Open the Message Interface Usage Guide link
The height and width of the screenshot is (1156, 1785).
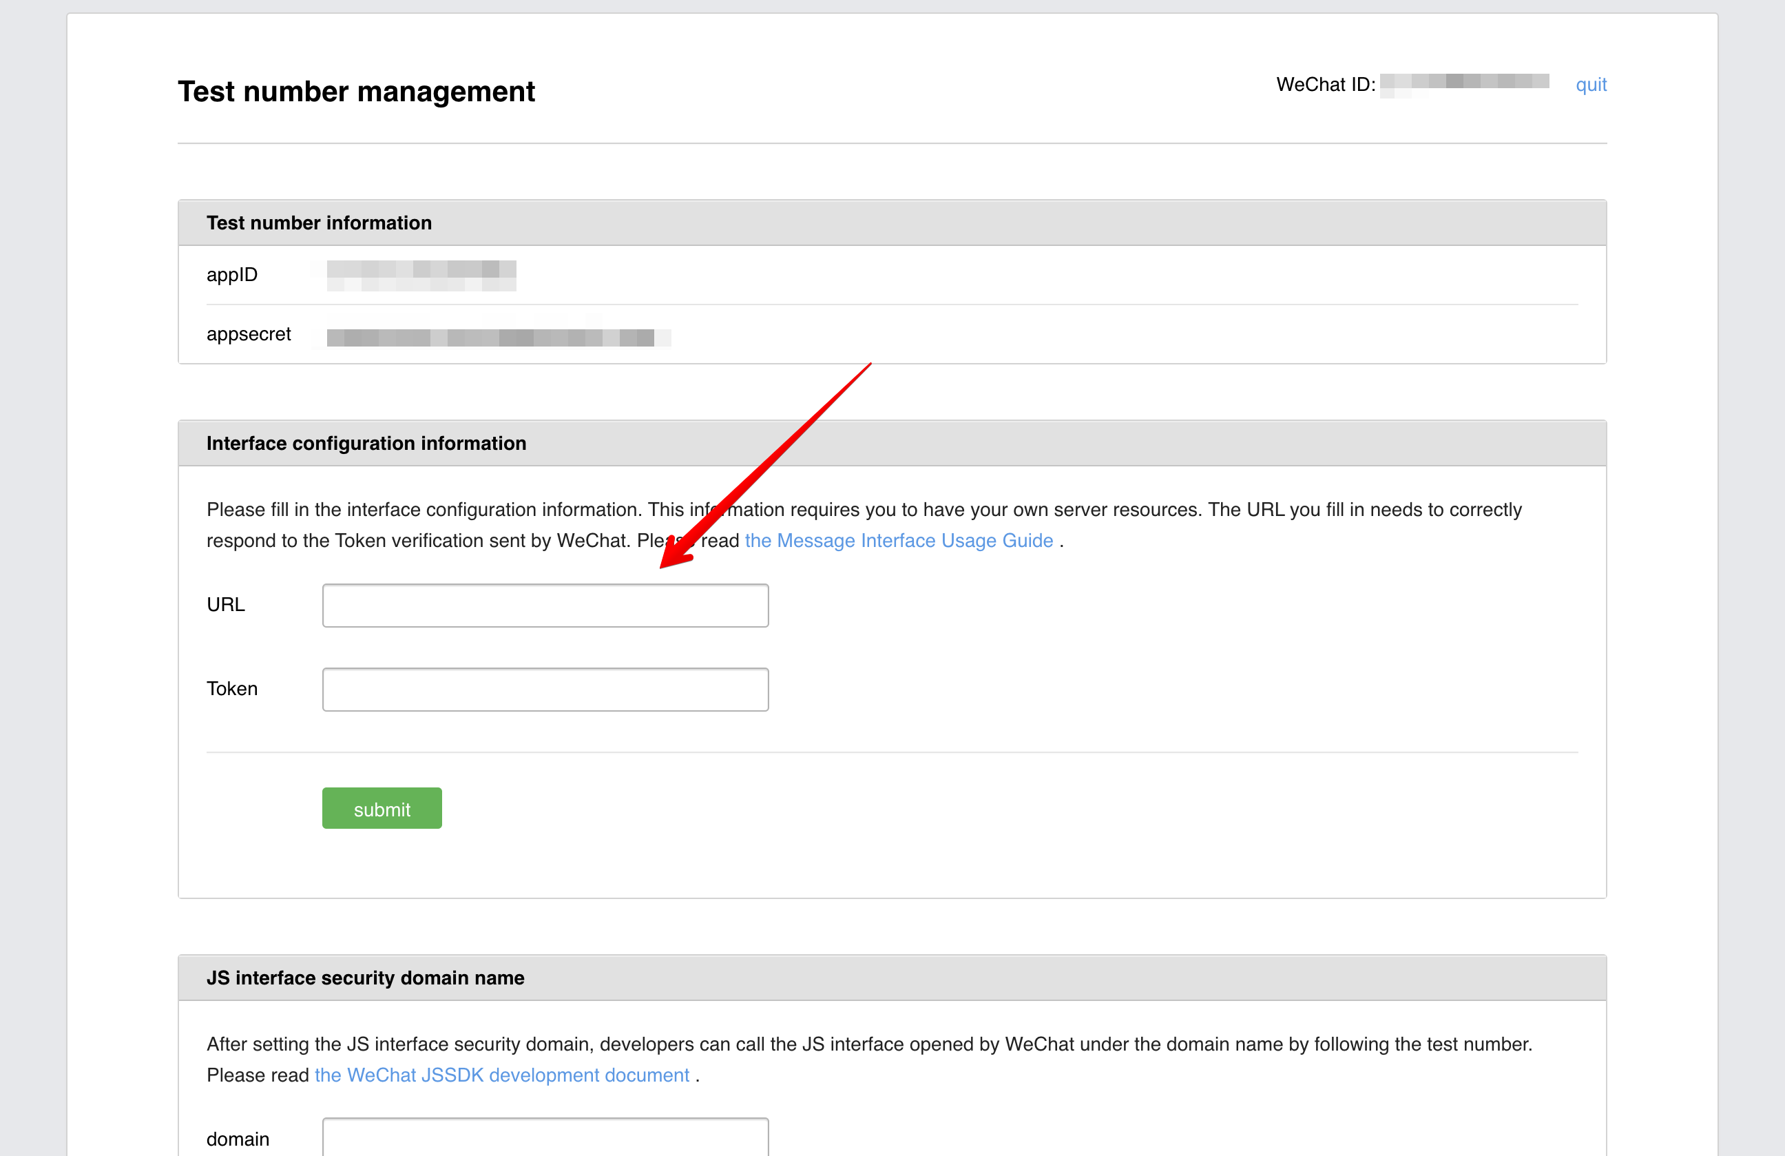[899, 540]
